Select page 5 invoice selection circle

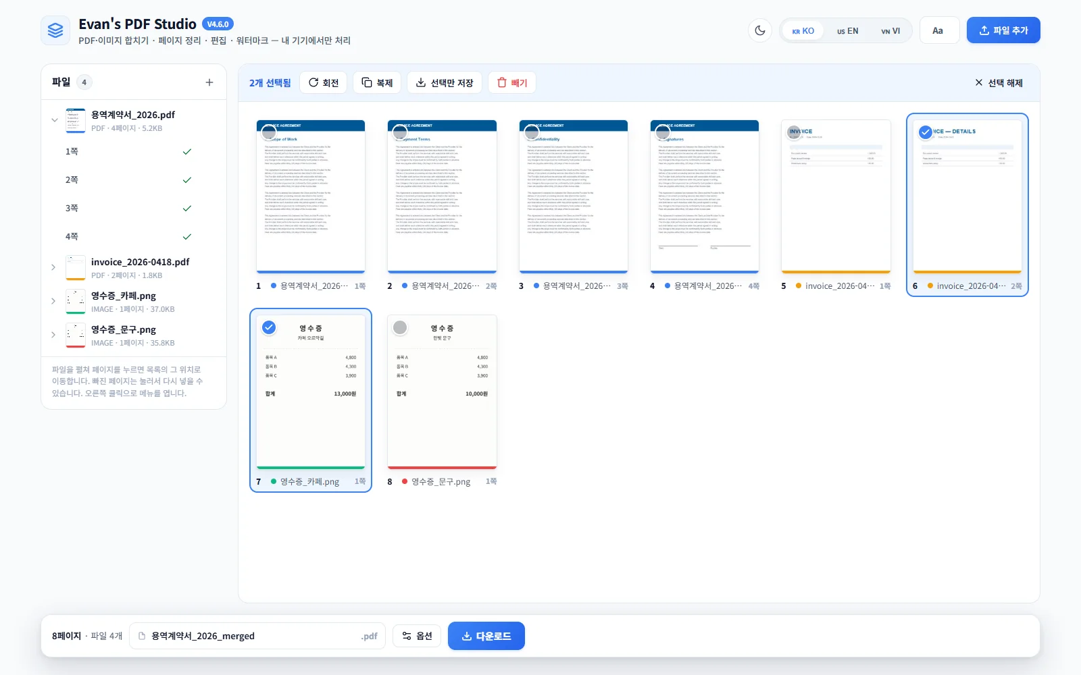[794, 132]
